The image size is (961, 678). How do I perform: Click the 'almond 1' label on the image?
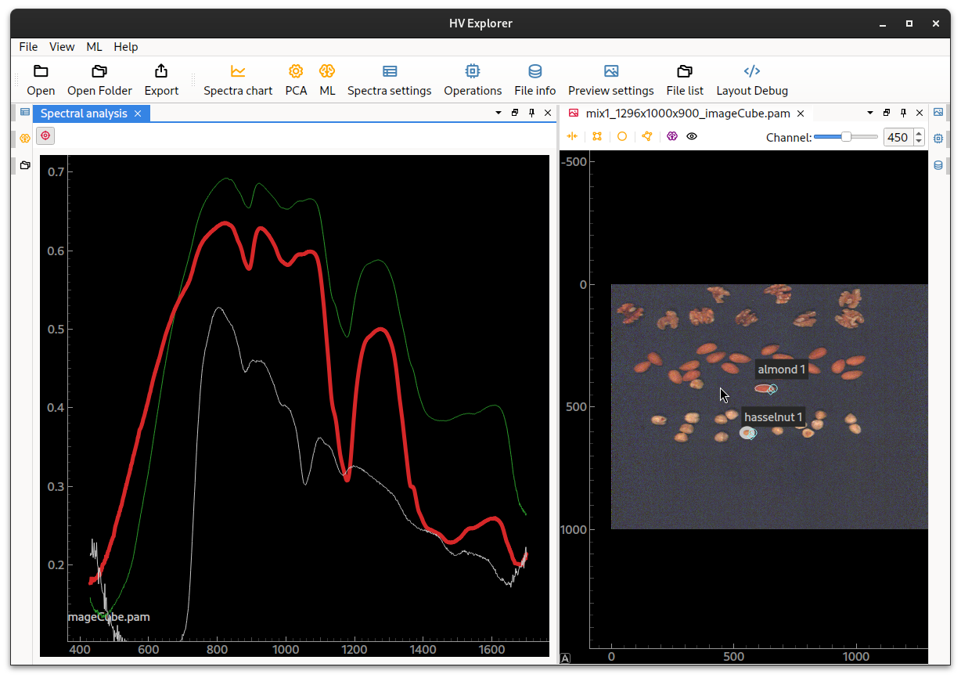pos(781,370)
